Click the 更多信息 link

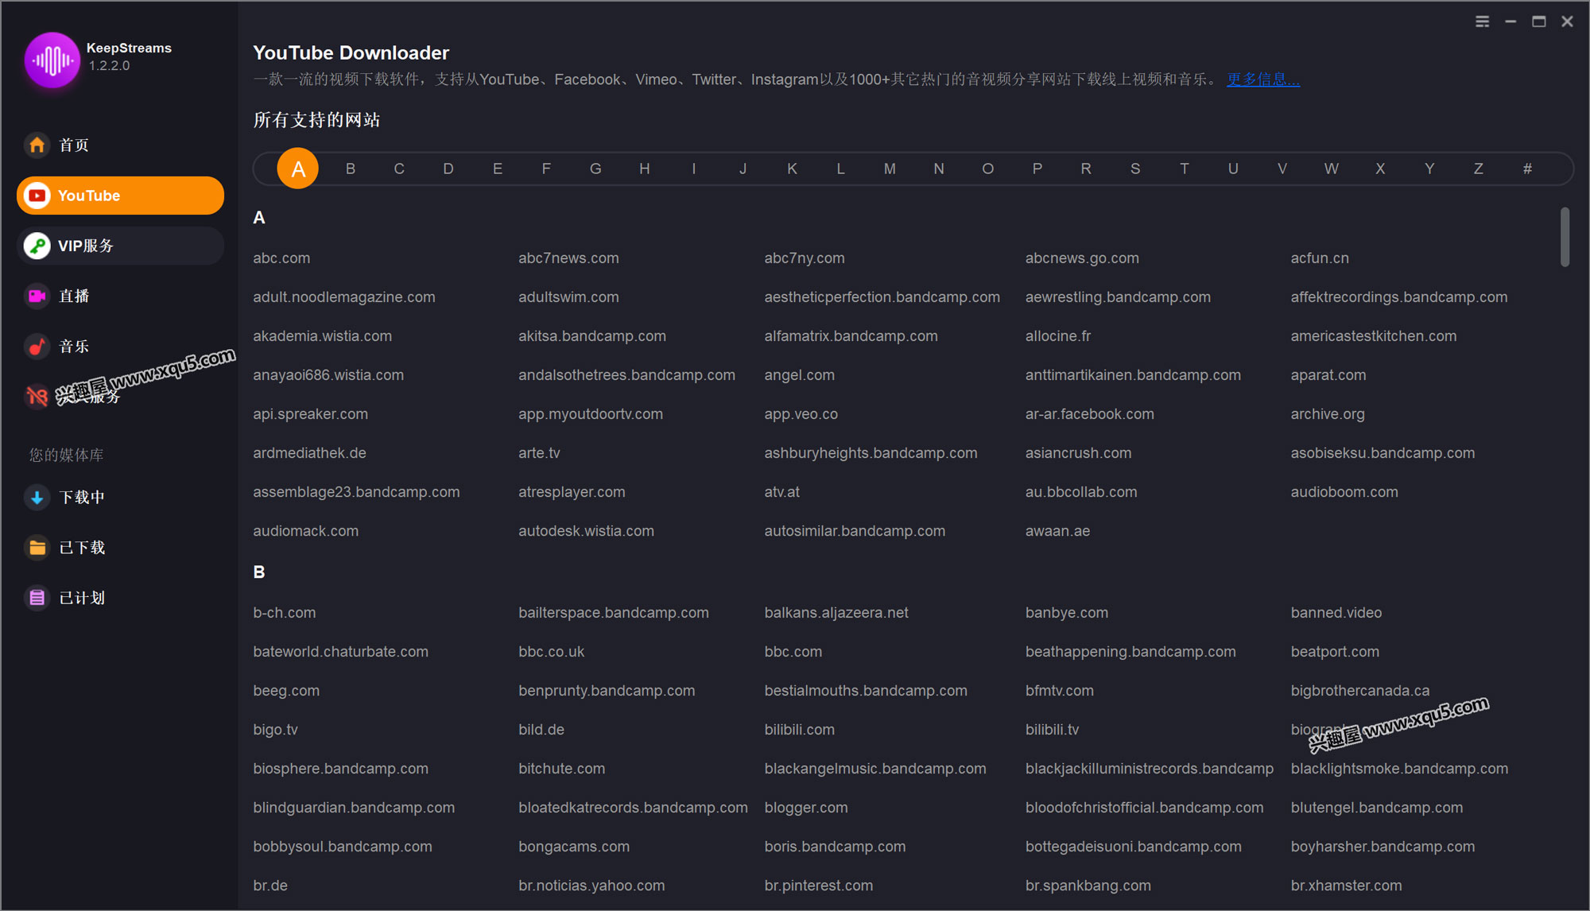(1262, 79)
